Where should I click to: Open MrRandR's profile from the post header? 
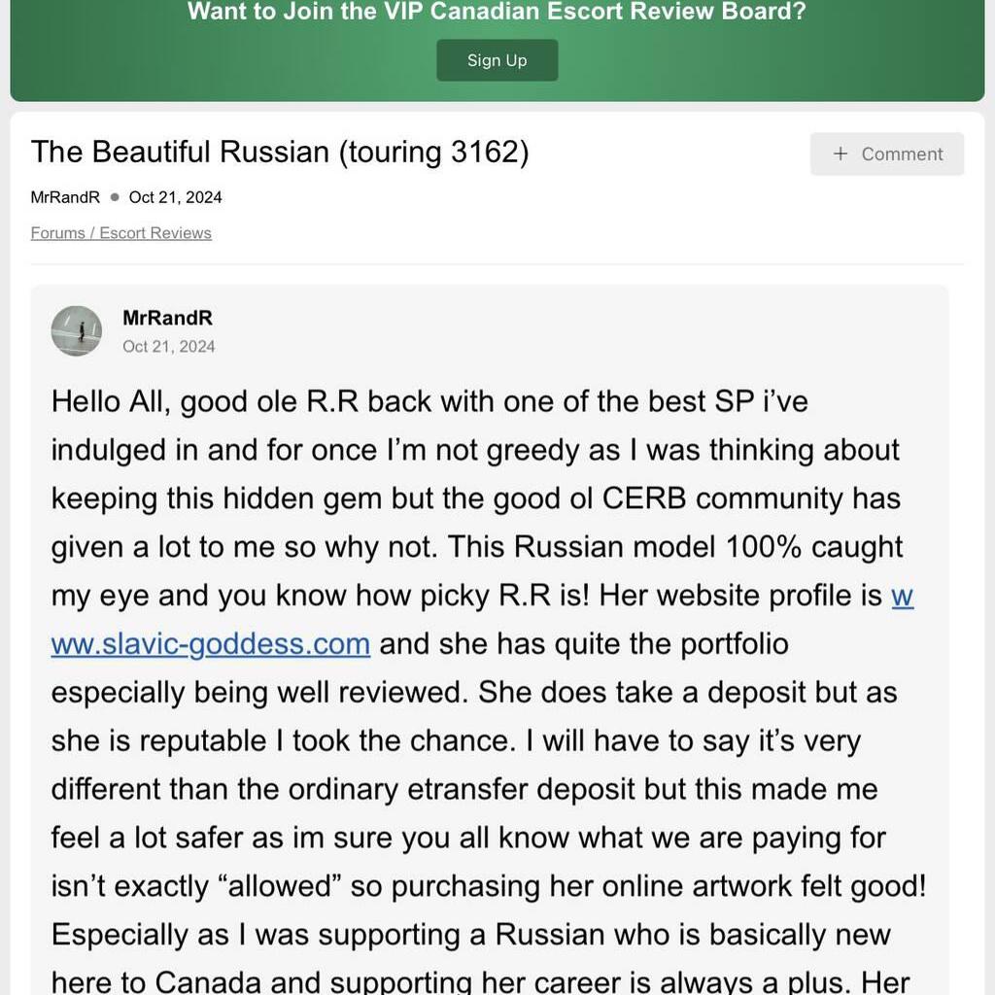pyautogui.click(x=167, y=318)
